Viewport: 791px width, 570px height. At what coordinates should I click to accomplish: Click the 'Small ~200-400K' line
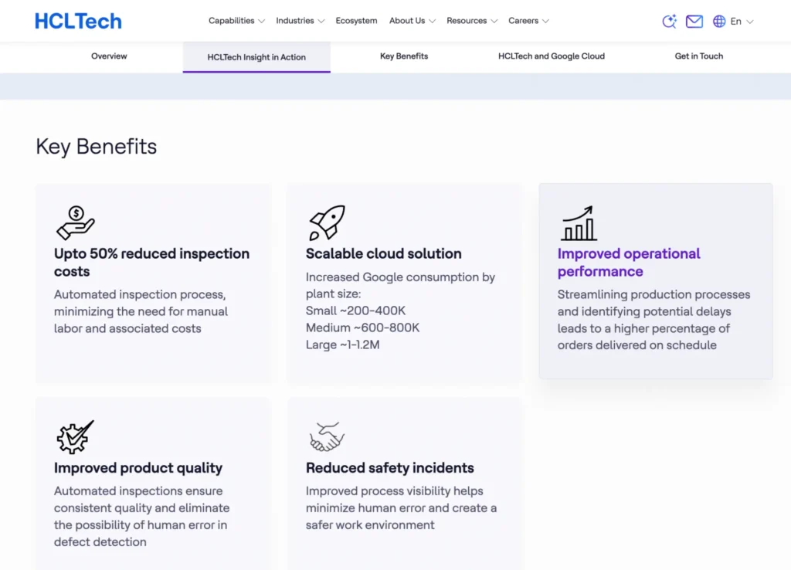click(355, 310)
